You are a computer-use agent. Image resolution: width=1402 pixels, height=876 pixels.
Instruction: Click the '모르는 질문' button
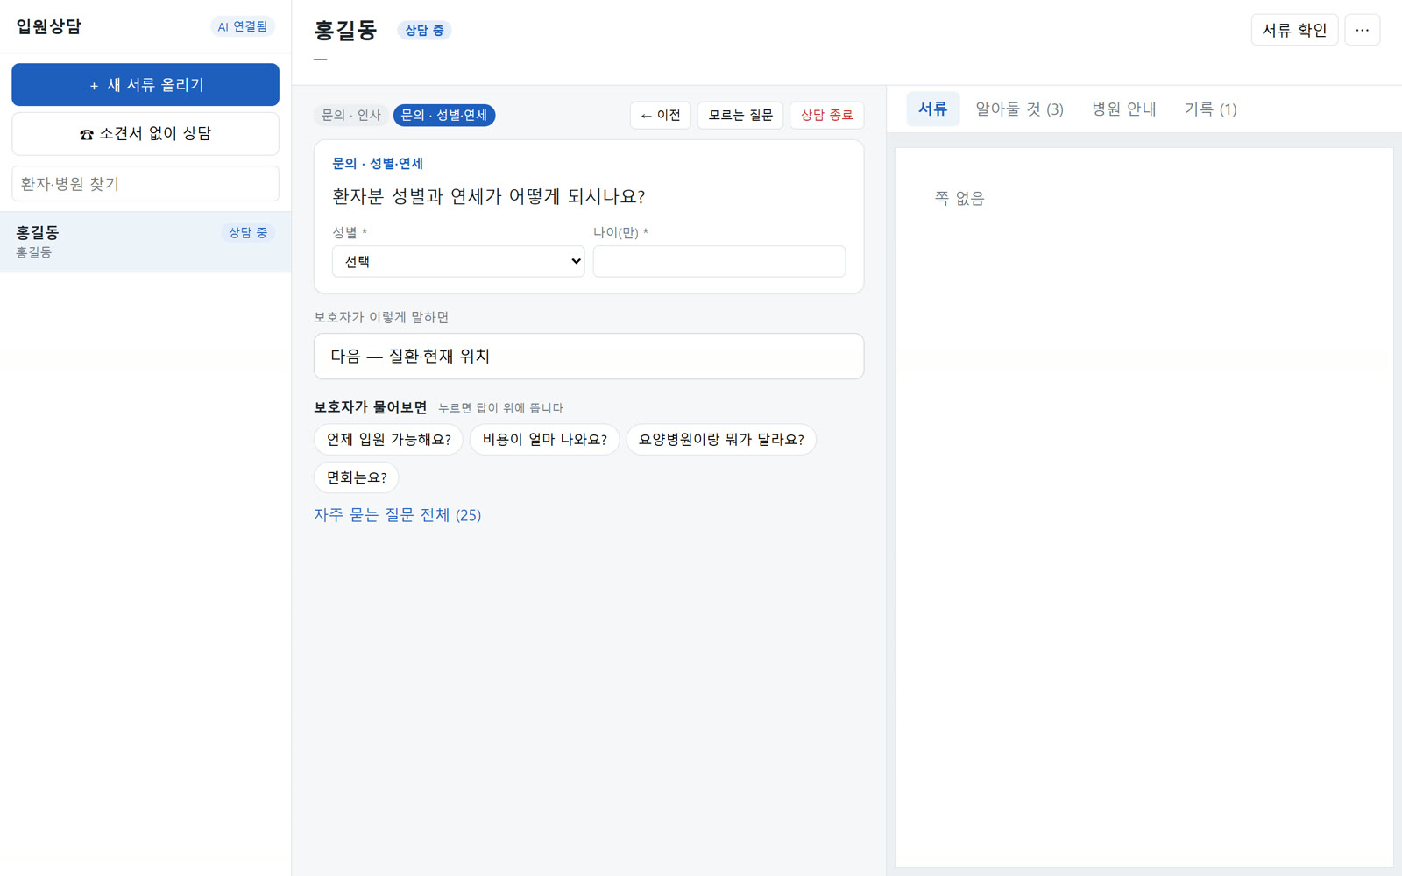740,115
